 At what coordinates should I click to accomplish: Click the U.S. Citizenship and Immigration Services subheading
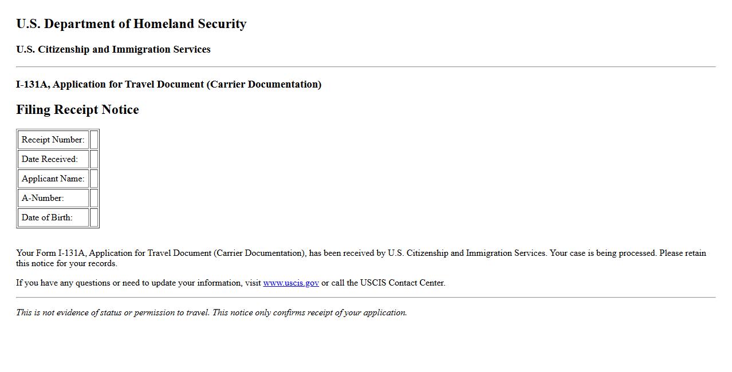pos(113,49)
